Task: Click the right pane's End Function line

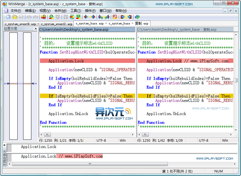Action: [151, 122]
